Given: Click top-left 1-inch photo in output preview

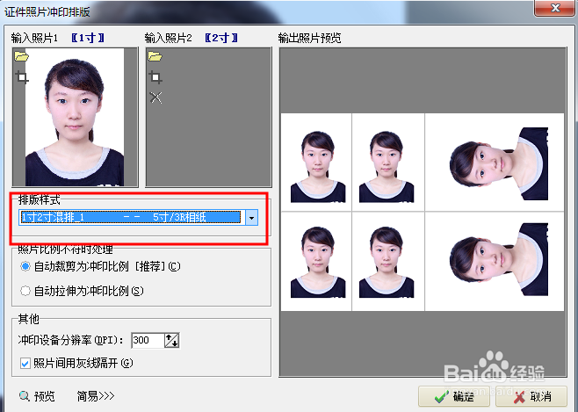Looking at the screenshot, I should 318,167.
